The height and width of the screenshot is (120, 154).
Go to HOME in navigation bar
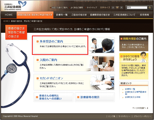pyautogui.click(x=9, y=15)
